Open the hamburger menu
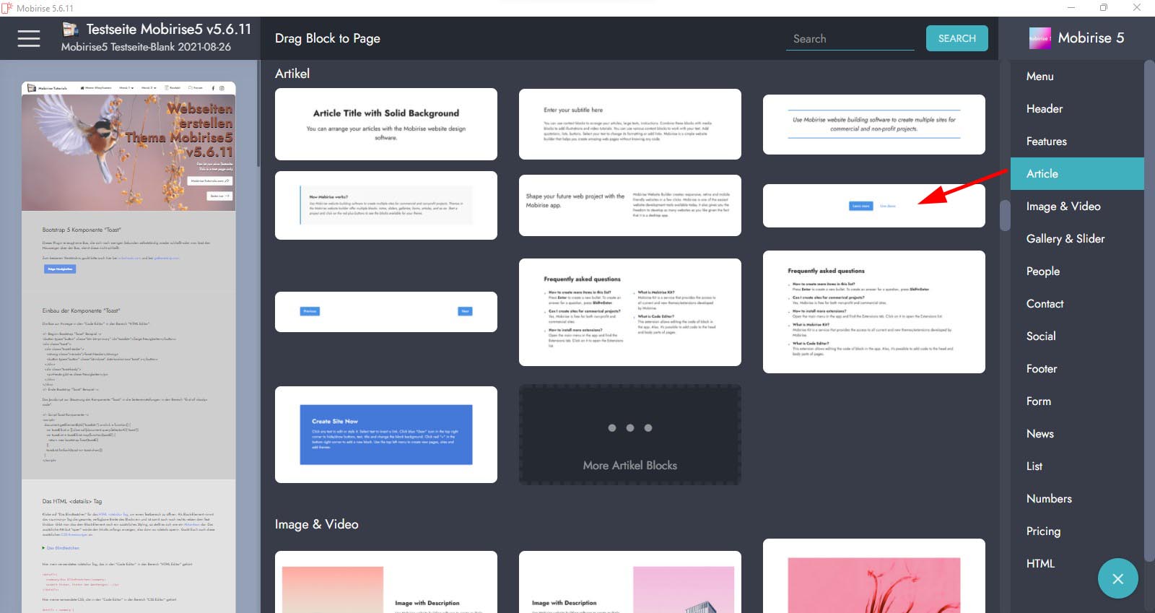Screen dimensions: 1155x613 (29, 38)
